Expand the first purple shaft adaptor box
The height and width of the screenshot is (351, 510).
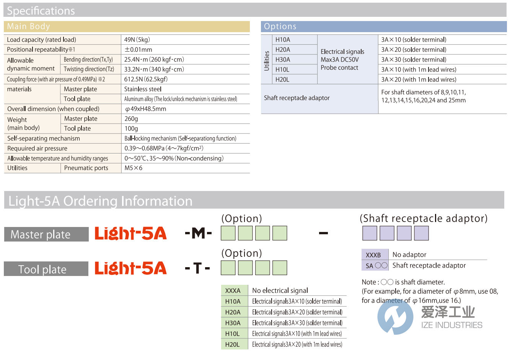[369, 233]
